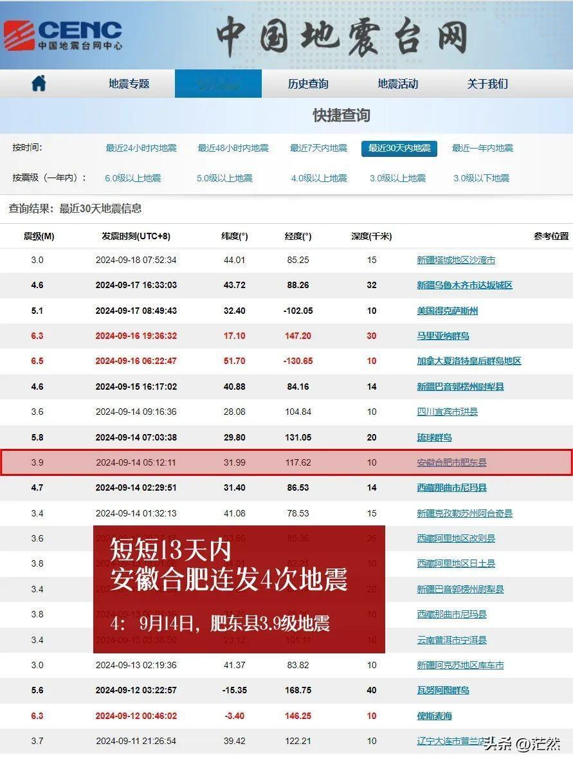Filter by 最近24小时内地震

pos(141,148)
